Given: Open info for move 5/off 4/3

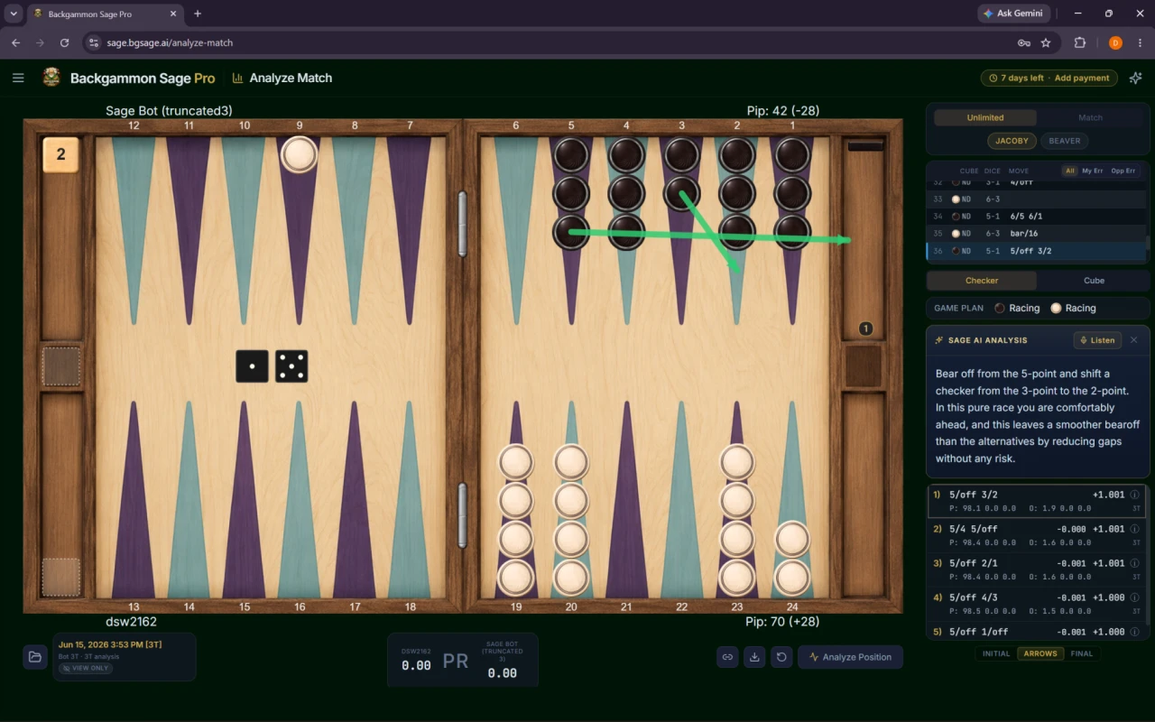Looking at the screenshot, I should pos(1135,597).
